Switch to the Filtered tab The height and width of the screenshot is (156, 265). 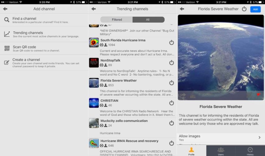click(117, 20)
